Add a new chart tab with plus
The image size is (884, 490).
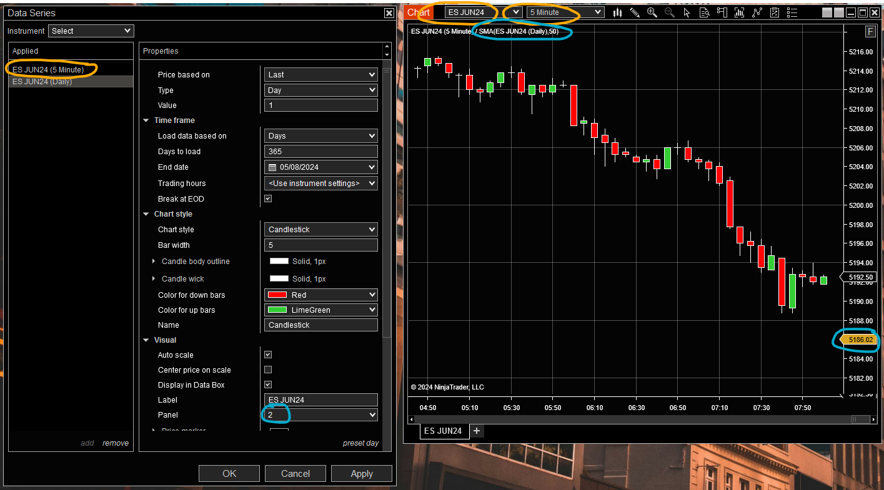point(476,431)
